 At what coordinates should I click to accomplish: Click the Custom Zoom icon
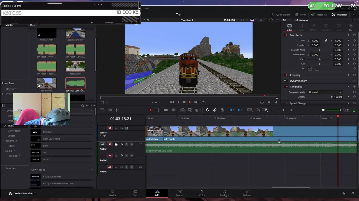266,110
